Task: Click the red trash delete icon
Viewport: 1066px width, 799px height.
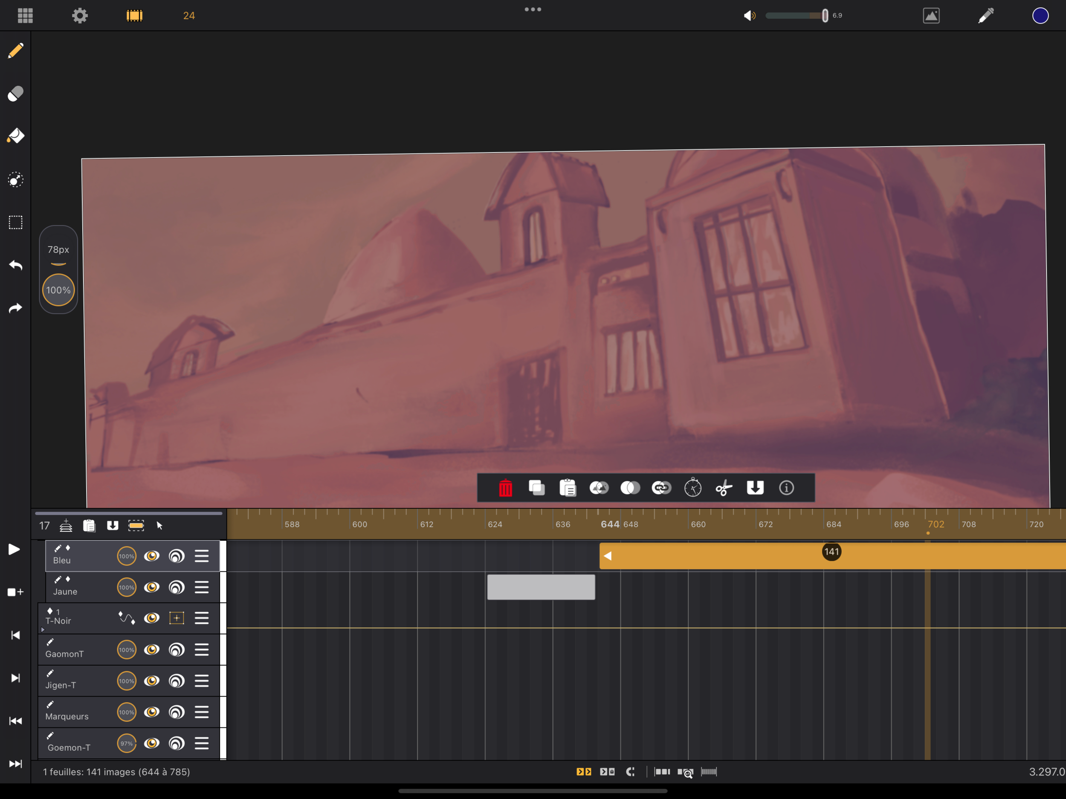Action: coord(505,488)
